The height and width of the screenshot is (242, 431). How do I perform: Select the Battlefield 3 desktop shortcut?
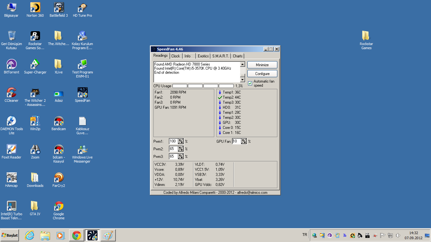click(x=59, y=10)
